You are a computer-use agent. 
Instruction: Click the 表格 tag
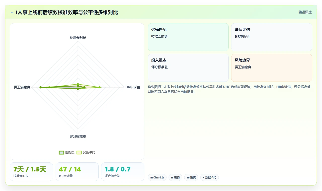click(175, 177)
